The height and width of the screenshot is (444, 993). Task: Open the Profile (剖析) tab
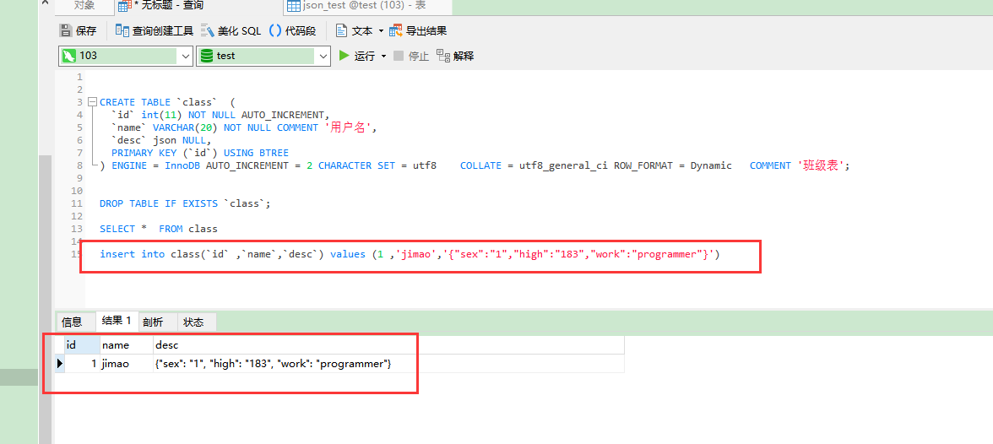pos(153,322)
